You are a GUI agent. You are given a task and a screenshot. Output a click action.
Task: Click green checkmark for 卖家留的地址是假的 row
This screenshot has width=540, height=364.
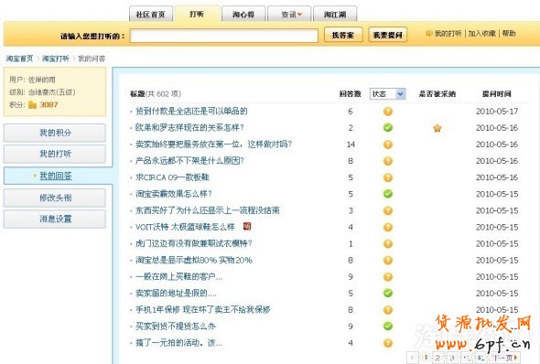388,293
